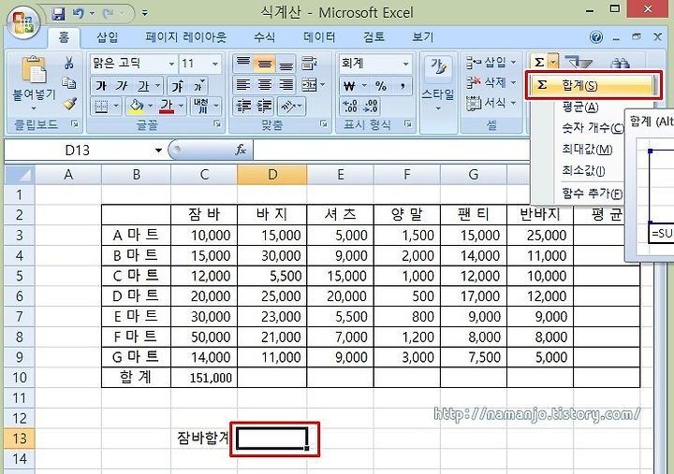The image size is (674, 474).
Task: Switch to the 수식 tab
Action: tap(264, 37)
